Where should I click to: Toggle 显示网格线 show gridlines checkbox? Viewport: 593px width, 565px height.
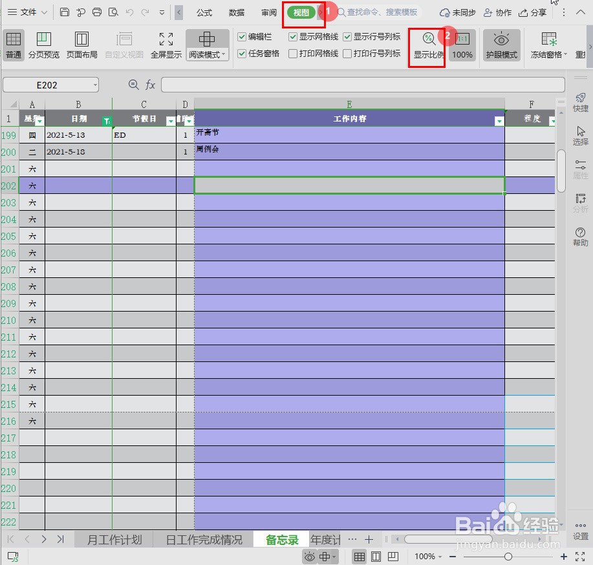293,37
